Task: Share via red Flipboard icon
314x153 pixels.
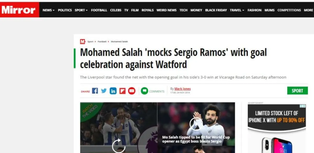Action: [122, 91]
